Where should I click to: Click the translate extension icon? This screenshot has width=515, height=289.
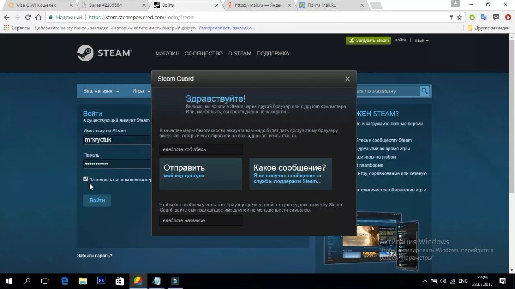484,17
